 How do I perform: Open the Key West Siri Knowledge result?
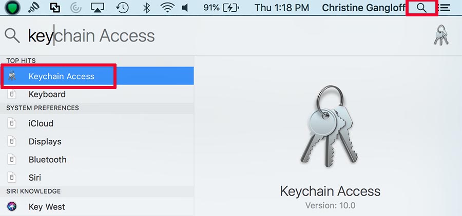click(x=47, y=207)
